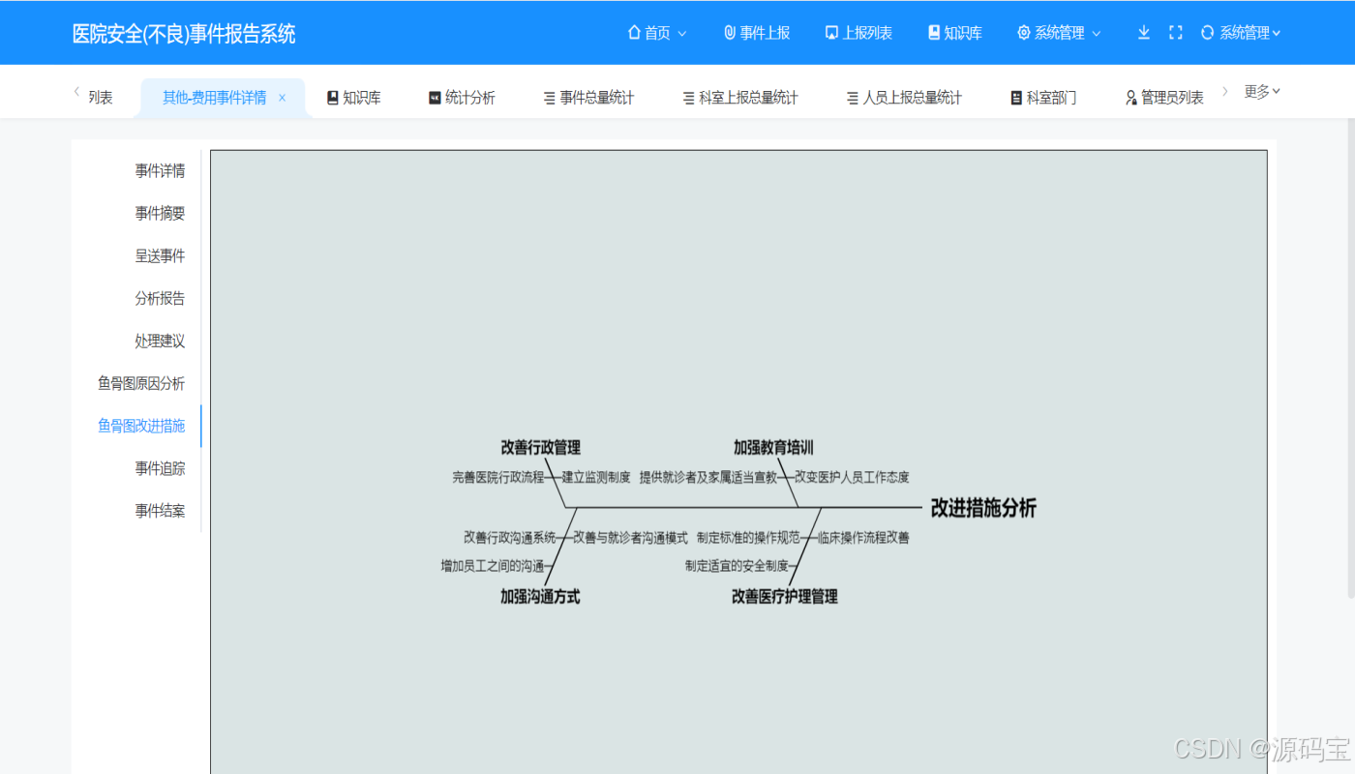The width and height of the screenshot is (1355, 774).
Task: Toggle fullscreen with the expand icon
Action: tap(1176, 33)
